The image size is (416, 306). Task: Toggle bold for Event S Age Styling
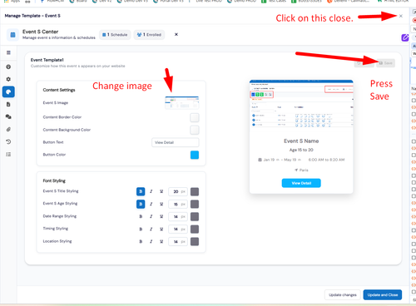coord(141,205)
